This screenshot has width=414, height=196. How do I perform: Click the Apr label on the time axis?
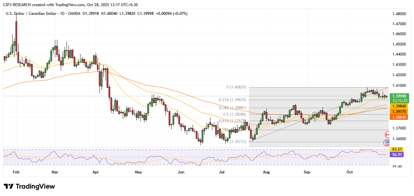95,172
